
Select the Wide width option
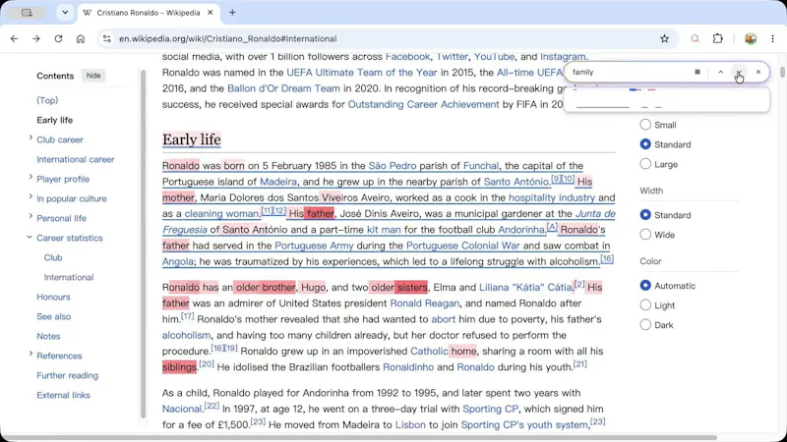coord(645,235)
